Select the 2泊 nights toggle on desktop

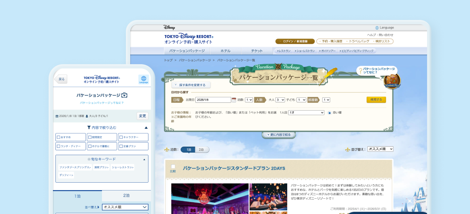click(x=201, y=150)
